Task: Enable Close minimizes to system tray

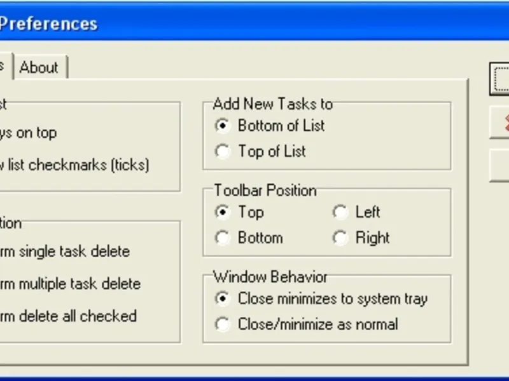Action: pyautogui.click(x=223, y=298)
